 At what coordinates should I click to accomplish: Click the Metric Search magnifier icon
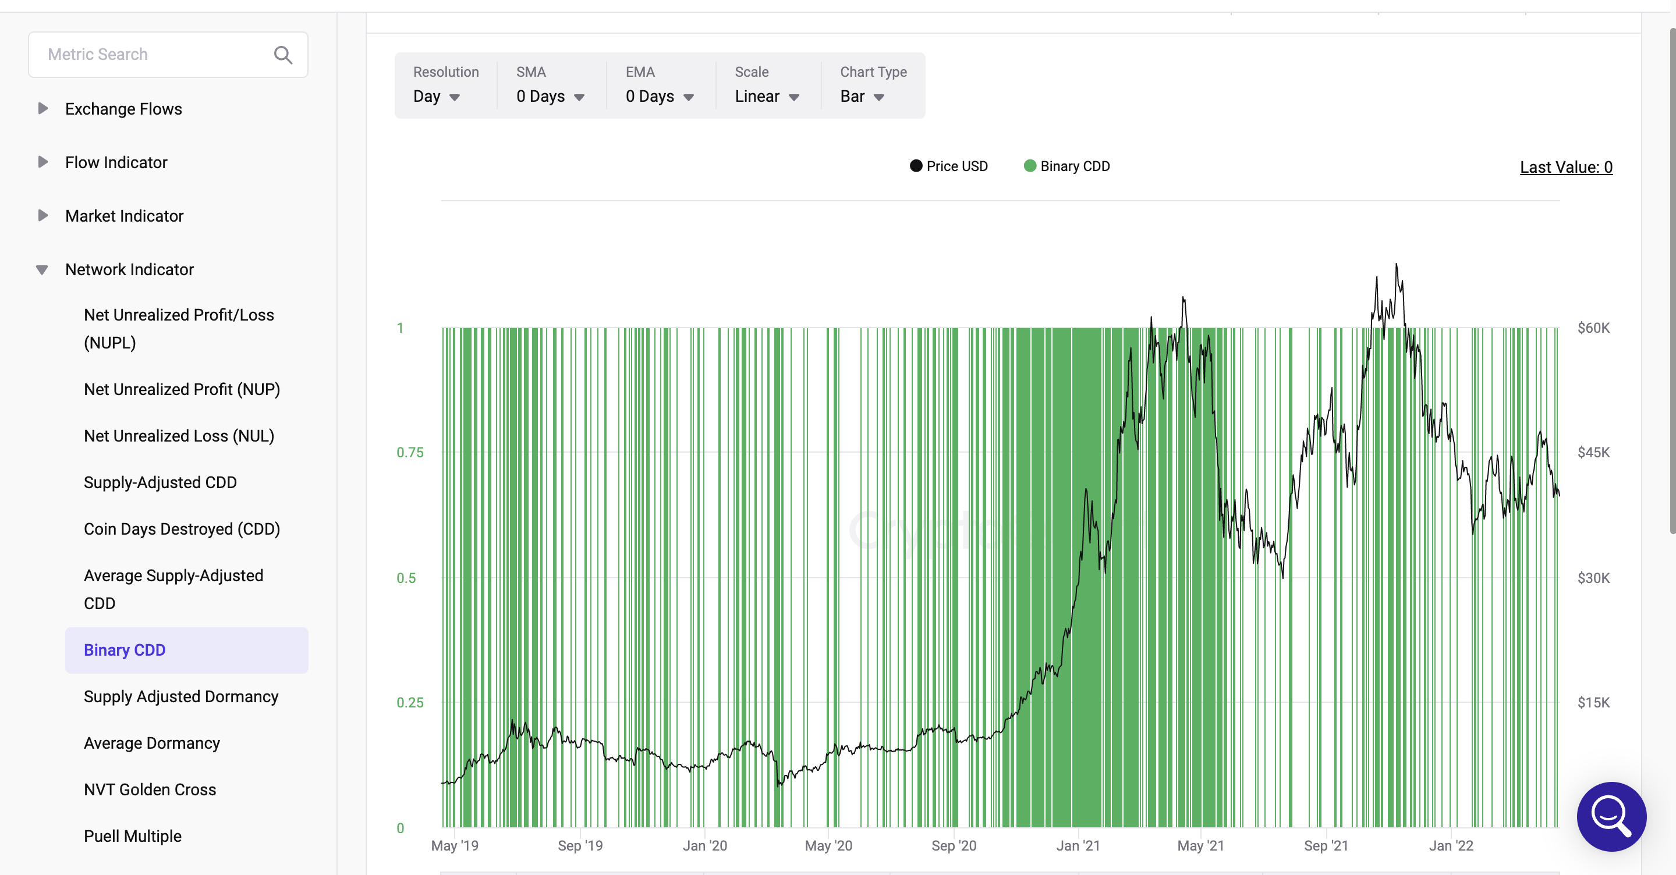point(282,55)
